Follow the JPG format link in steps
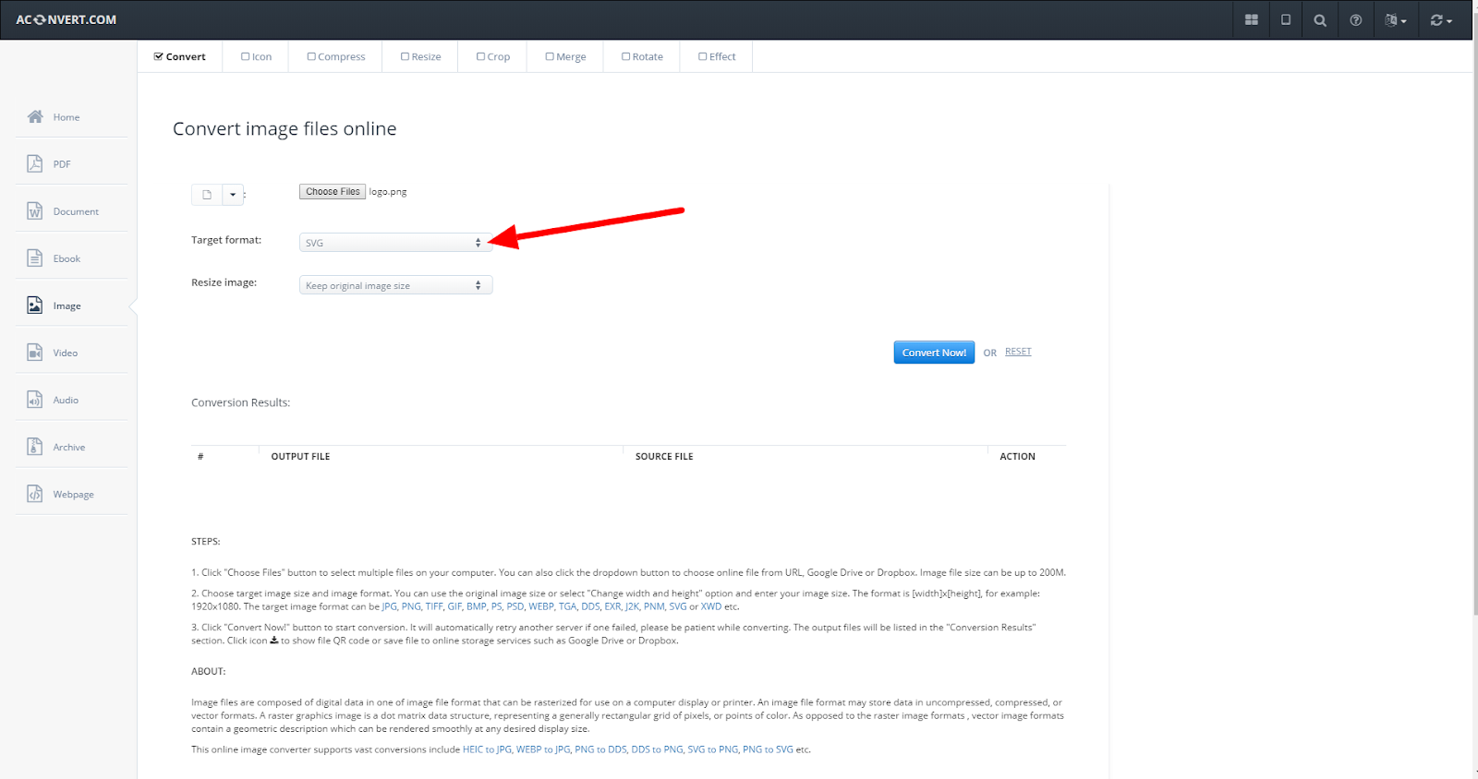This screenshot has width=1478, height=779. 389,606
